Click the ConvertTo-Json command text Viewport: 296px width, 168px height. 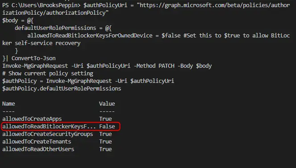coord(33,58)
